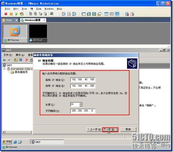Click the green Power On button
173x152 pixels.
16,14
